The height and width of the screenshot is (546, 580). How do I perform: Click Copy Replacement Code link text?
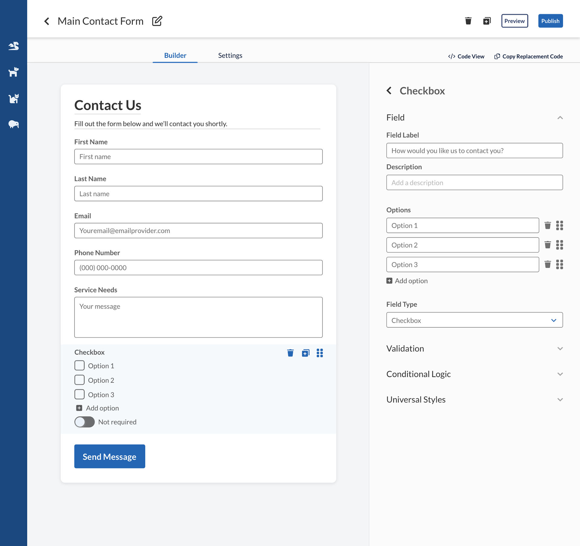[x=533, y=56]
